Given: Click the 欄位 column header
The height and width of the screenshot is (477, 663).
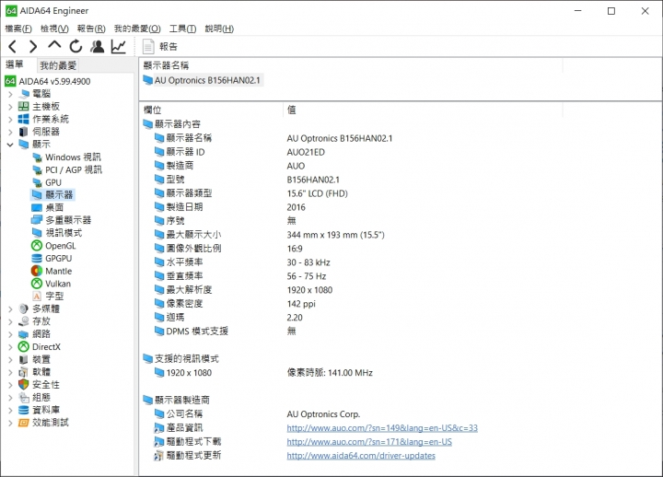Looking at the screenshot, I should click(x=212, y=110).
